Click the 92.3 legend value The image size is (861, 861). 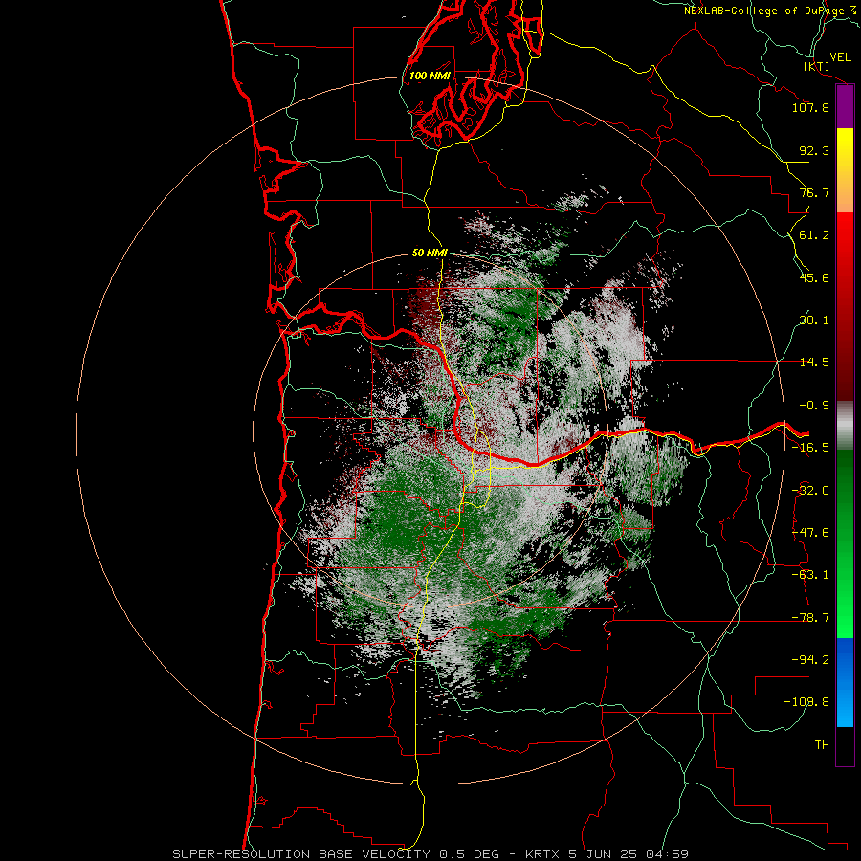pyautogui.click(x=814, y=150)
